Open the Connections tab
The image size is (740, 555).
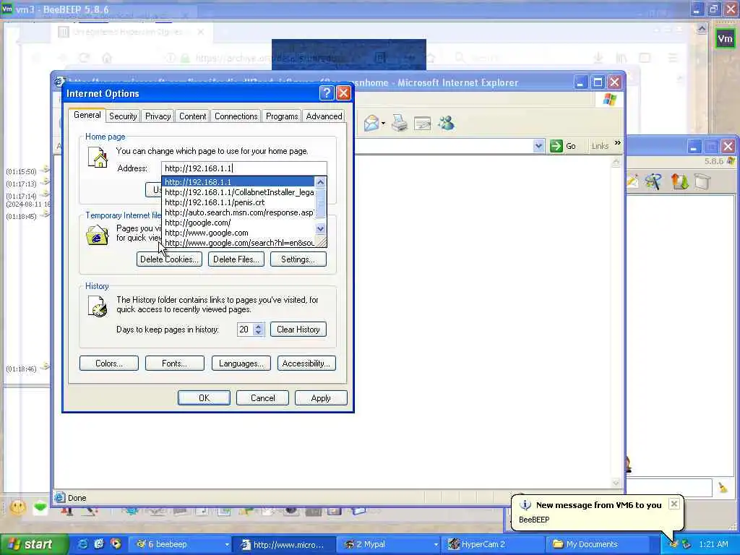(236, 116)
